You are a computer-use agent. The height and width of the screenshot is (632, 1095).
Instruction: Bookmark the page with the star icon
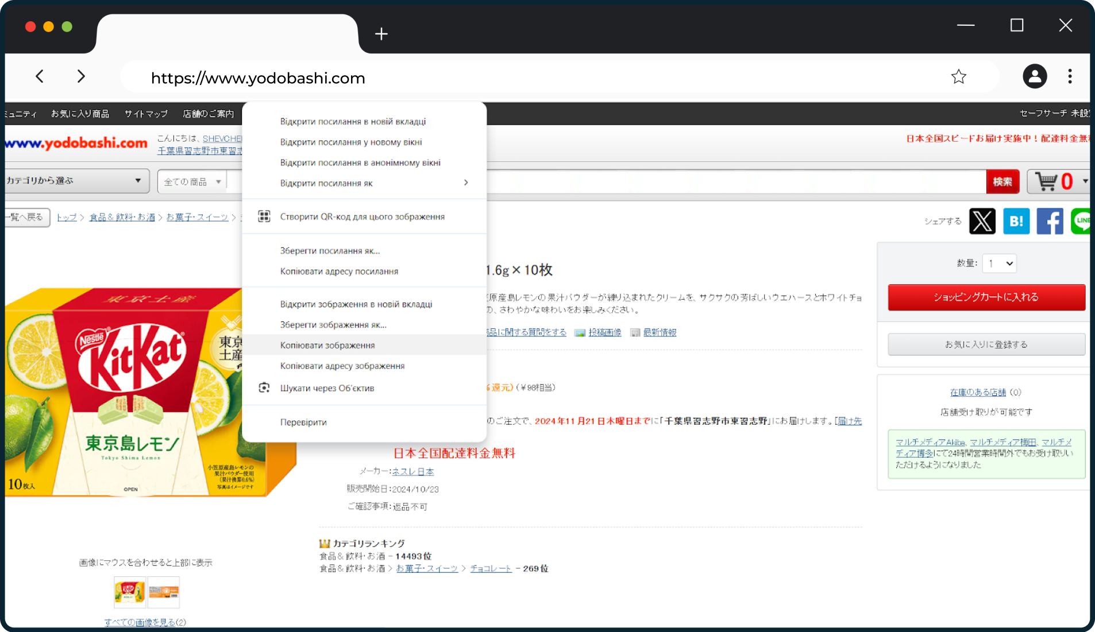point(958,76)
